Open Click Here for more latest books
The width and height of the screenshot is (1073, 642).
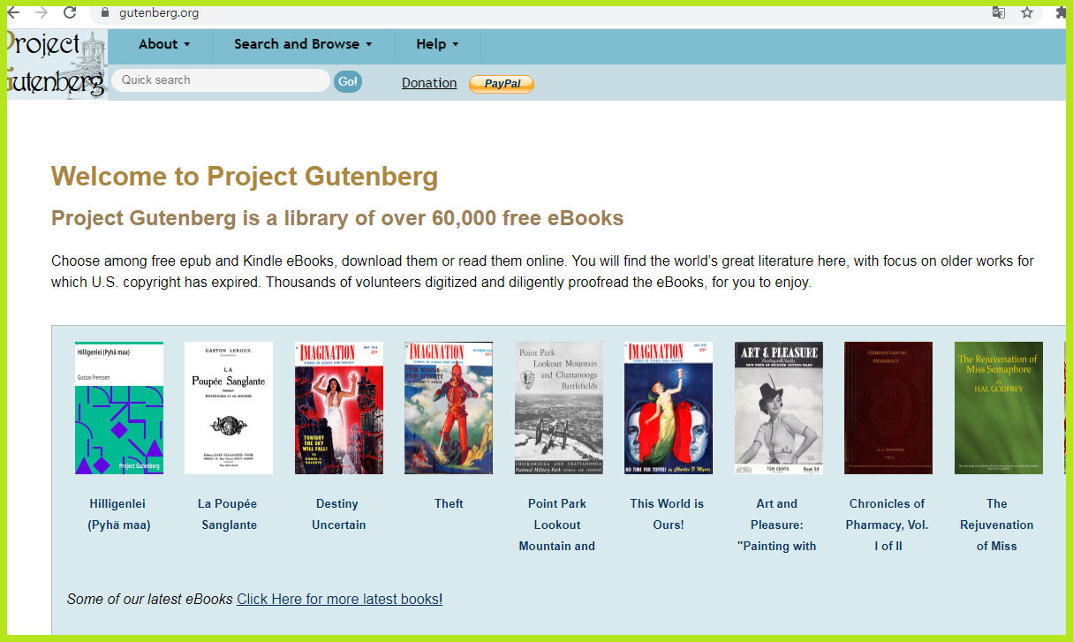[339, 599]
